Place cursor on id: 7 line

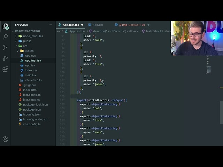click(88, 76)
